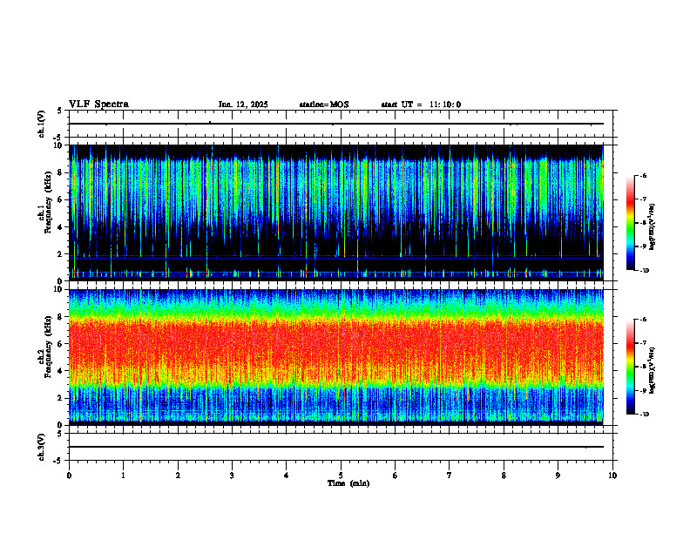Image resolution: width=690 pixels, height=533 pixels.
Task: Click the ch.1 frequency tick "8"
Action: pyautogui.click(x=61, y=172)
